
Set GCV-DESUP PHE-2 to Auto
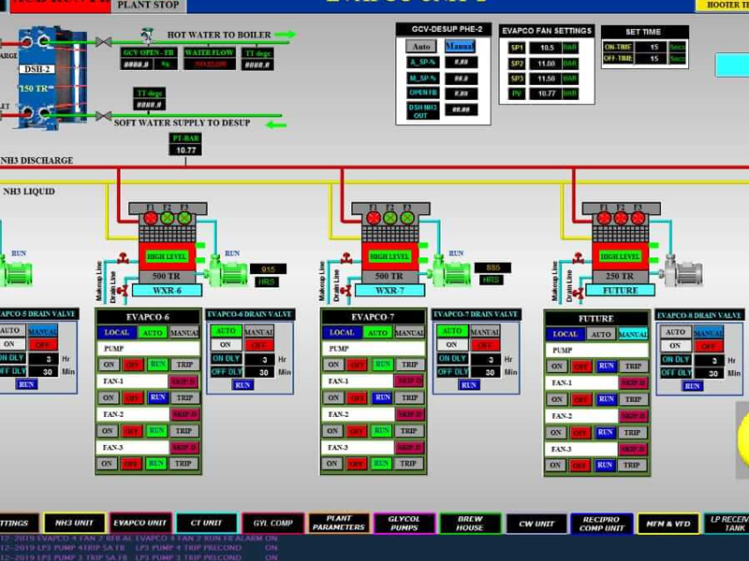tap(421, 46)
